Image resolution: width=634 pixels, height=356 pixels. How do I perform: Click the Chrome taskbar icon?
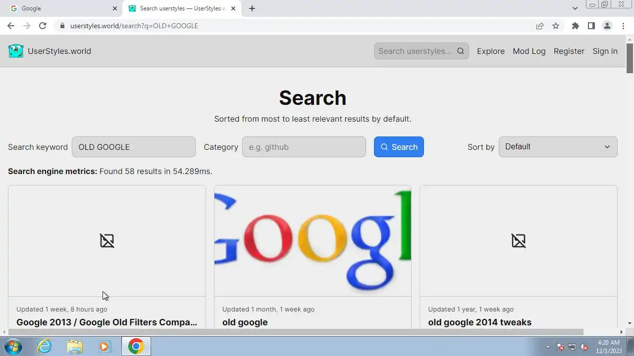136,346
